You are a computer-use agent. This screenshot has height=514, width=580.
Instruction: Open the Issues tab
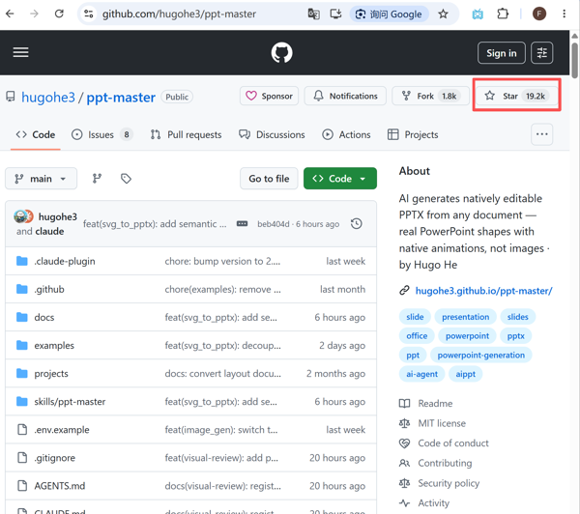(101, 134)
